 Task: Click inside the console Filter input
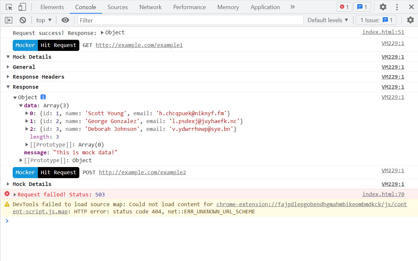(189, 20)
